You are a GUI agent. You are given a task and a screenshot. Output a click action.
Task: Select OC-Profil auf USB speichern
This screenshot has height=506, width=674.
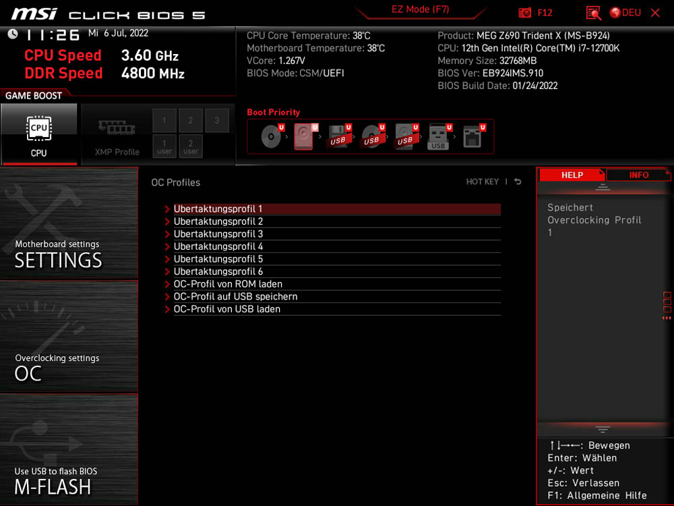click(337, 296)
